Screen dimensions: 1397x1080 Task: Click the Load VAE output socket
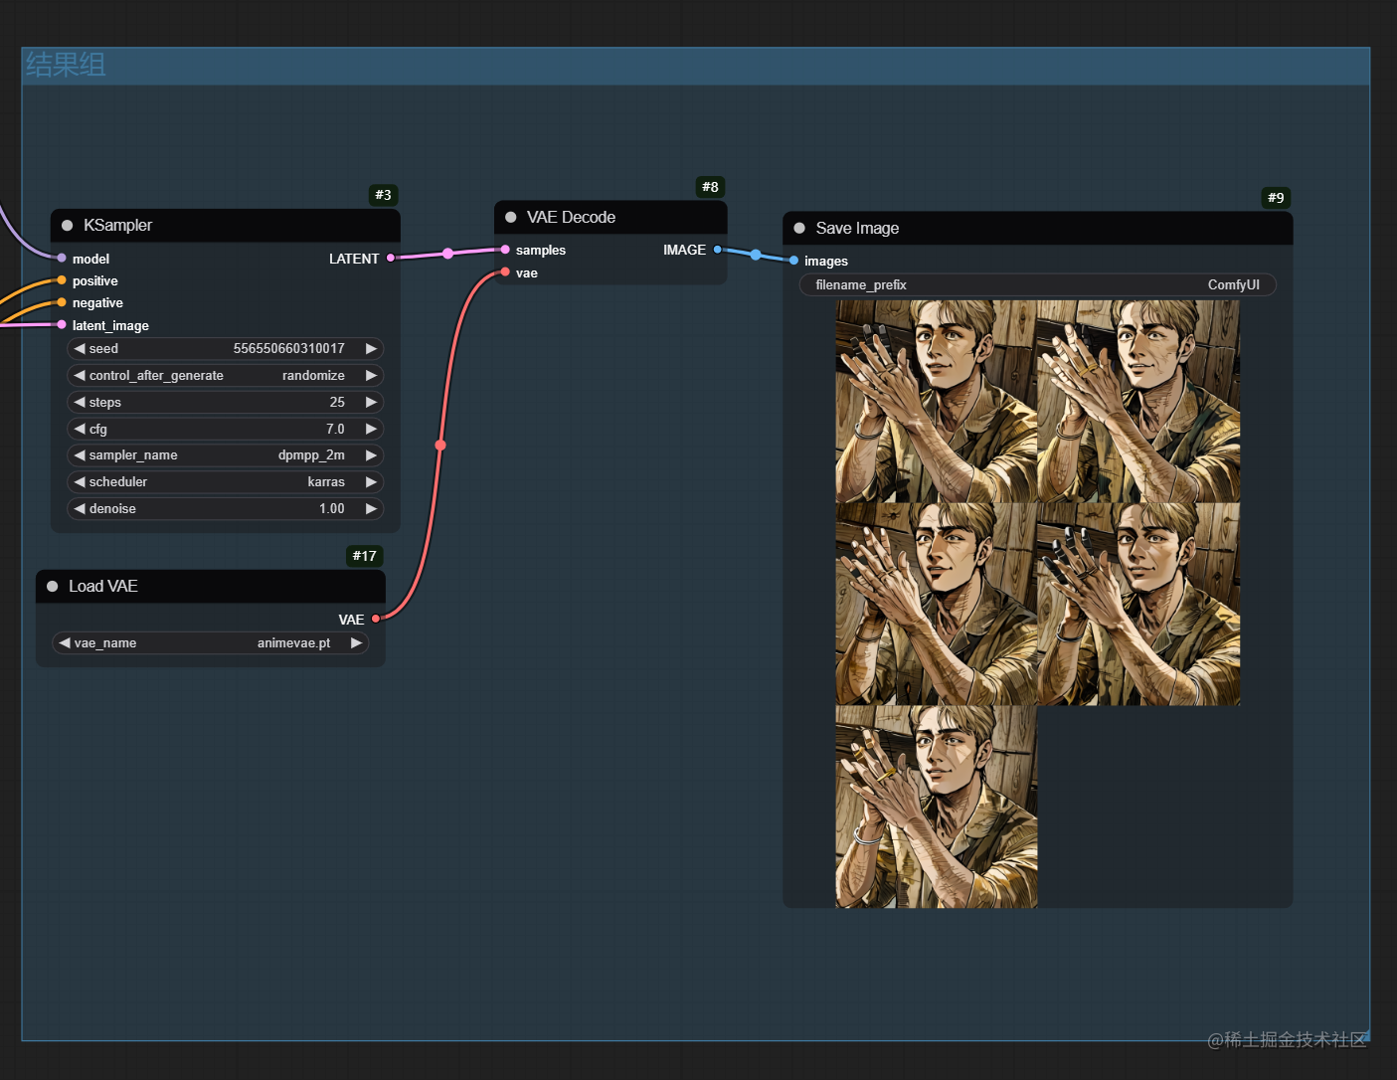click(x=376, y=619)
